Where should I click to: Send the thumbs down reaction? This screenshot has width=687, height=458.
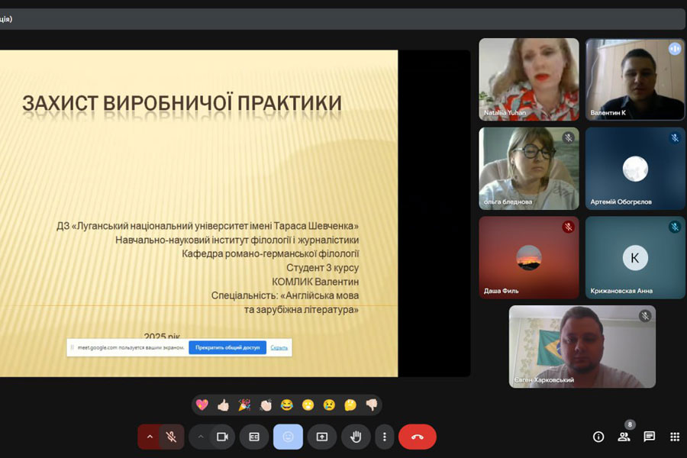pos(372,405)
